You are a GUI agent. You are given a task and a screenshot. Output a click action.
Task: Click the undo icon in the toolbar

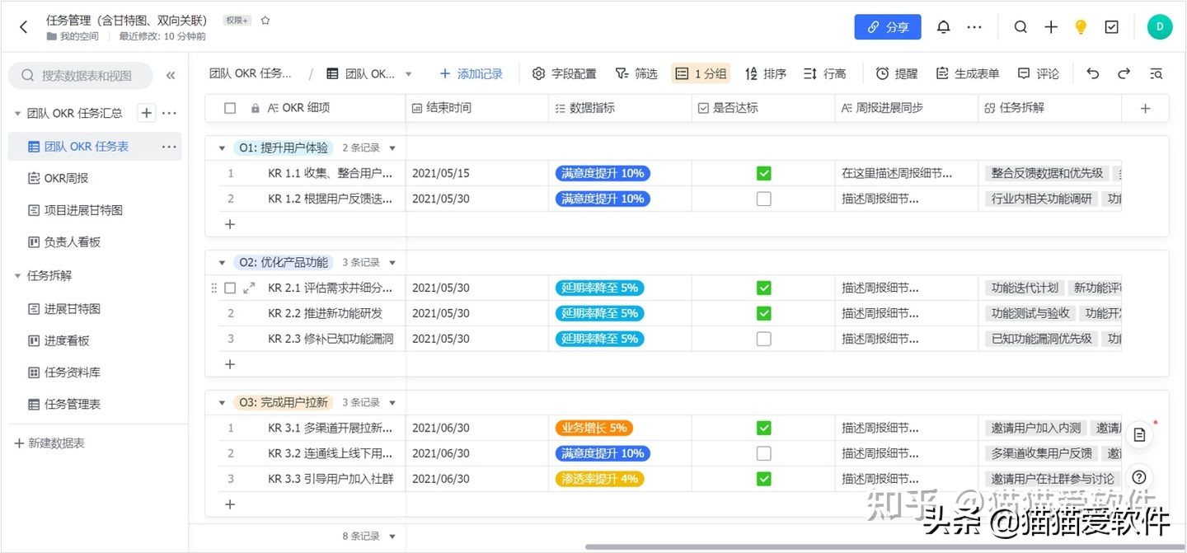(1092, 73)
